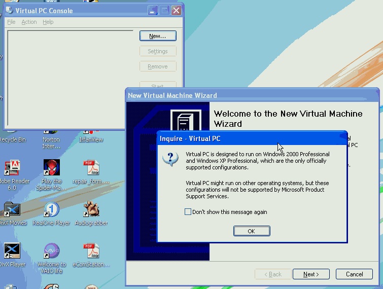
Task: Click OK in the Inquire dialog
Action: pyautogui.click(x=252, y=231)
